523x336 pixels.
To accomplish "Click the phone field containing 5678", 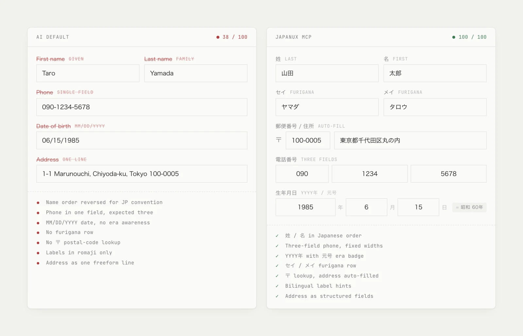I will [448, 174].
